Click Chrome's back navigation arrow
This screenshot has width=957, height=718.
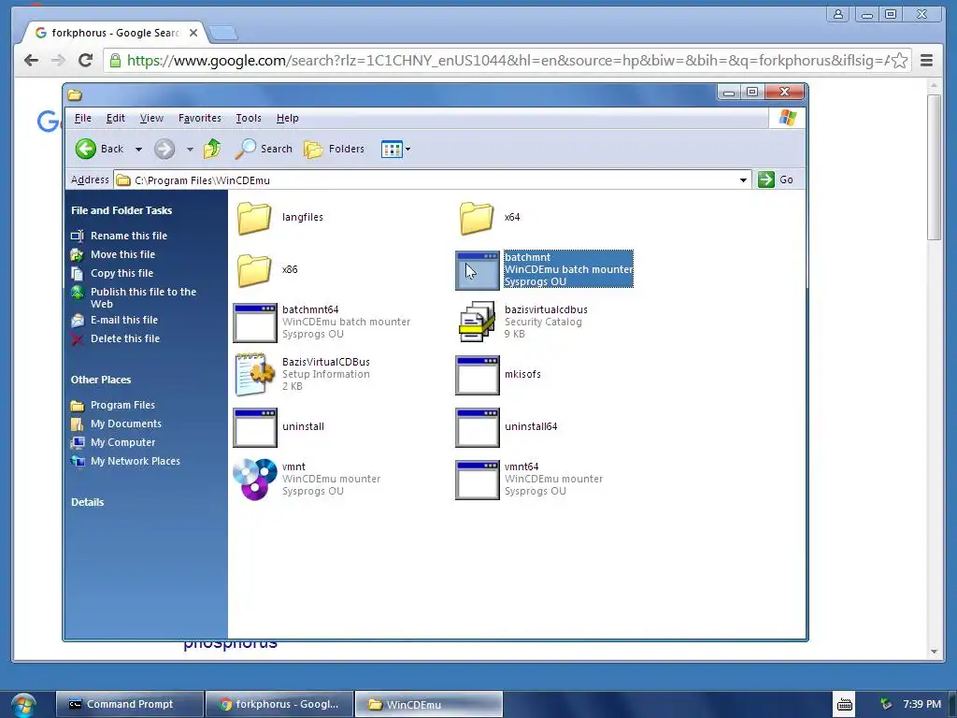click(x=31, y=60)
